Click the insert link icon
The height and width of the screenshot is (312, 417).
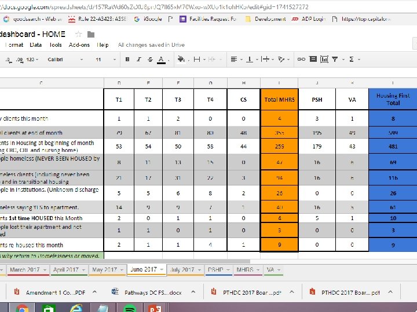tap(301, 60)
